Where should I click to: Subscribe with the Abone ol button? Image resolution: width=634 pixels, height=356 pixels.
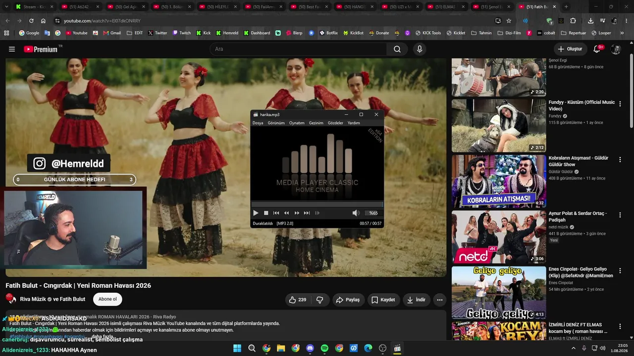click(107, 299)
